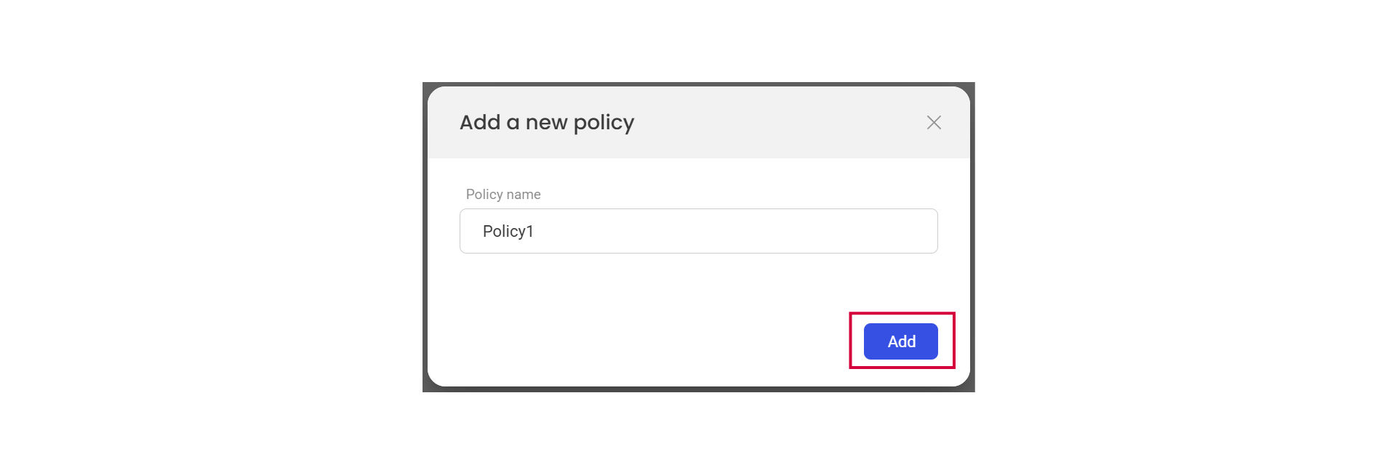This screenshot has height=462, width=1397.
Task: Cancel policy creation via the X icon
Action: [934, 123]
